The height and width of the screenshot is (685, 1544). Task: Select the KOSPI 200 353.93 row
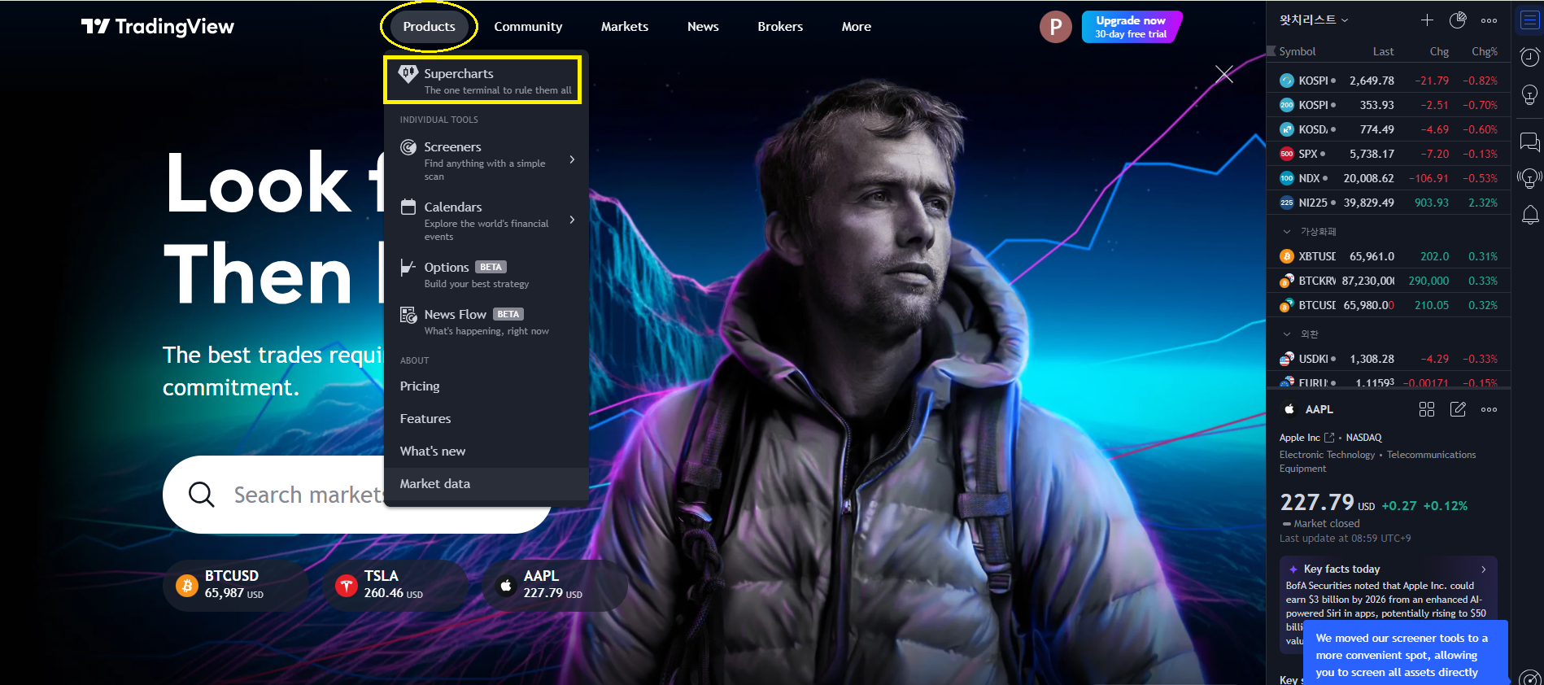coord(1389,105)
